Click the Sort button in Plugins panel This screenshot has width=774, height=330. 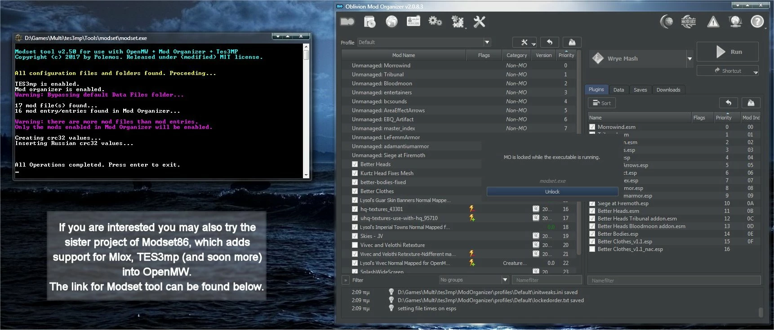click(x=601, y=103)
